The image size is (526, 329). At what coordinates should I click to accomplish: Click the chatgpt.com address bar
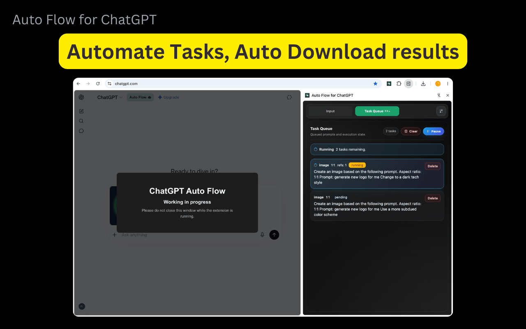point(242,83)
